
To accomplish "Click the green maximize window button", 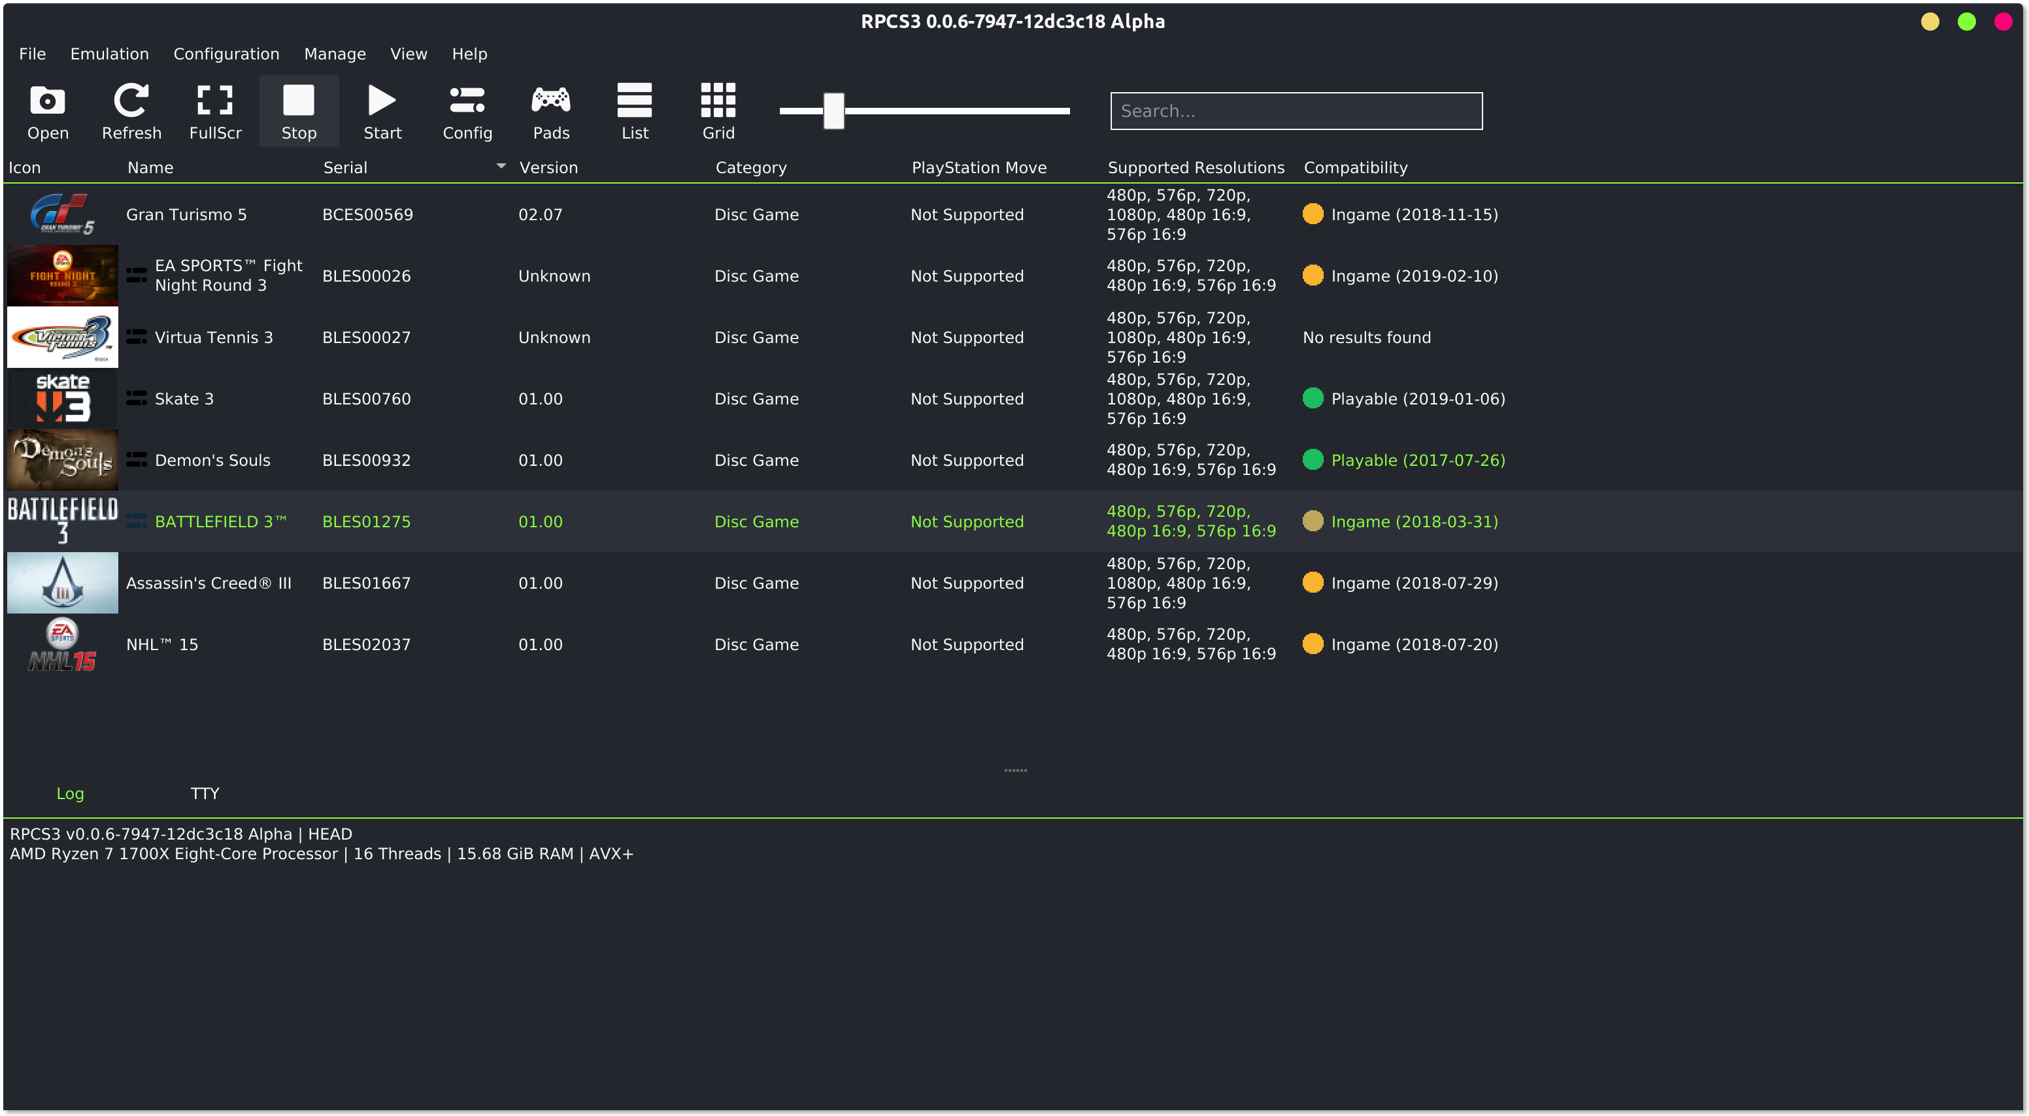I will pyautogui.click(x=1967, y=22).
